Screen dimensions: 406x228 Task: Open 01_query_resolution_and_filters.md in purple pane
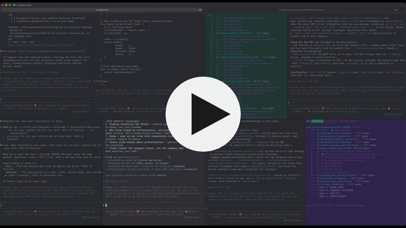pos(347,151)
